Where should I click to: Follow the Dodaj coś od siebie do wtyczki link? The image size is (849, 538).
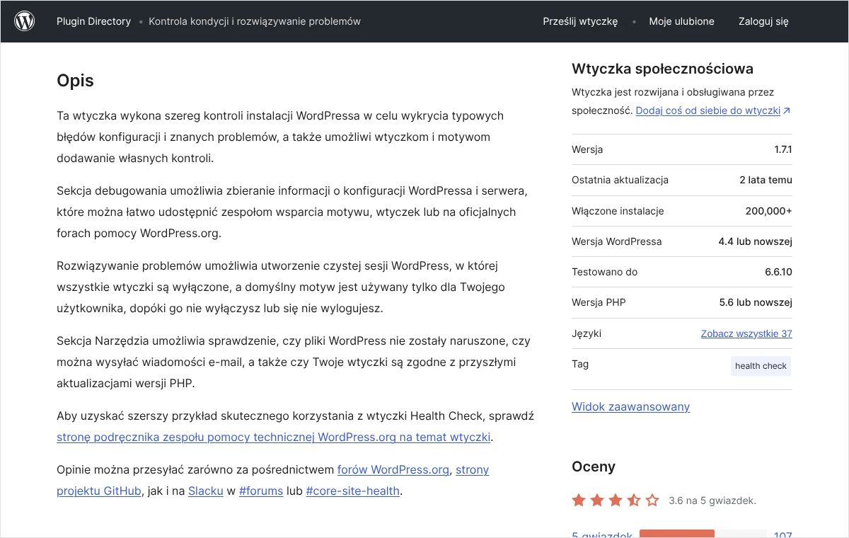point(708,111)
